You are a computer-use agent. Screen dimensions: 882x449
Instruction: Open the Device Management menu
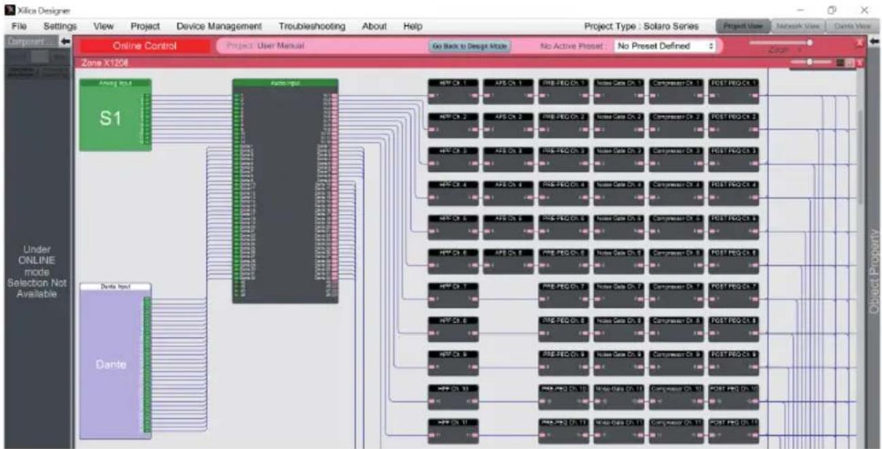point(219,26)
